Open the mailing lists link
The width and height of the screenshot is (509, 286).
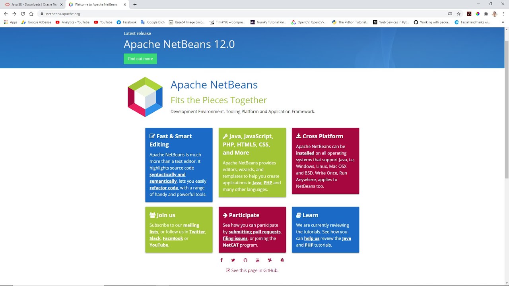(174, 228)
